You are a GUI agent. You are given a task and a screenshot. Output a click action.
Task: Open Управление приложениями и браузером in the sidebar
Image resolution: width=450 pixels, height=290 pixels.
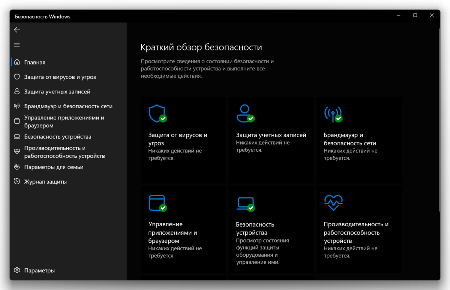coord(64,121)
